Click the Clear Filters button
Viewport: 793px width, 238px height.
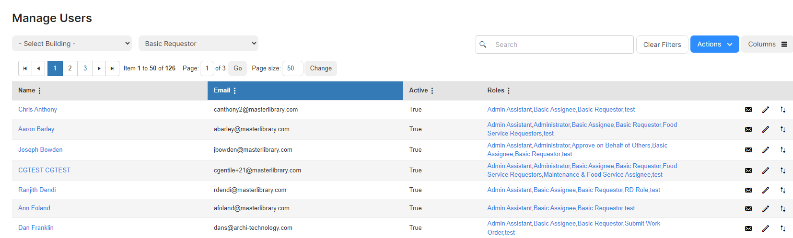(662, 45)
